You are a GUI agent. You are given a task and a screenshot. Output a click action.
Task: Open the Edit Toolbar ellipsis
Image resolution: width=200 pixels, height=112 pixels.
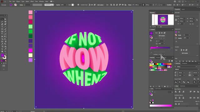[4, 69]
